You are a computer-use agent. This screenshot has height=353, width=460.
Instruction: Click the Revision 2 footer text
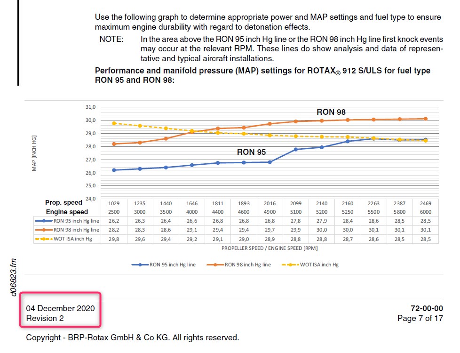pos(45,318)
